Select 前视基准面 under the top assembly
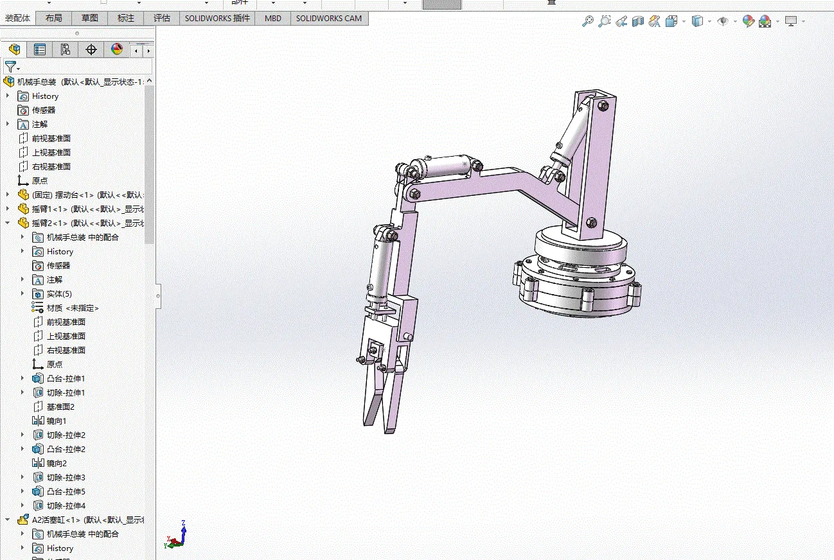This screenshot has height=560, width=834. pos(51,138)
